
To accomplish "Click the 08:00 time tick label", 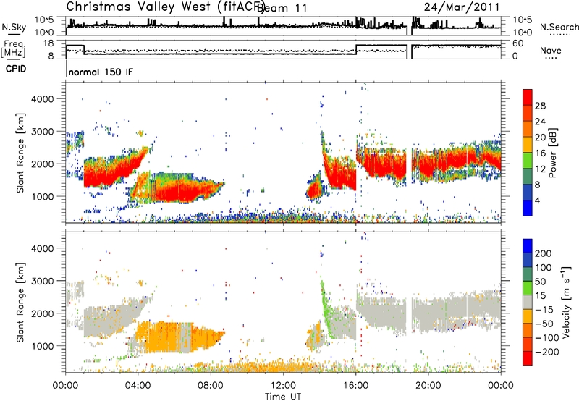I will 211,386.
